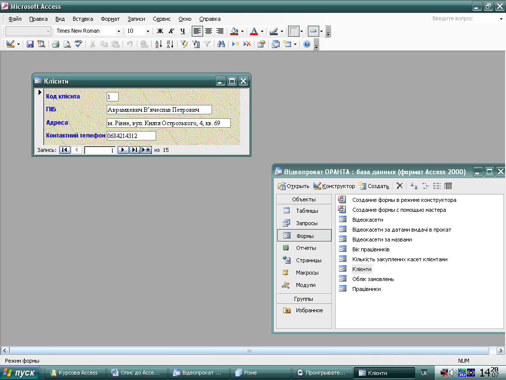Screen dimensions: 506x380
Task: Align text right
Action: 220,31
